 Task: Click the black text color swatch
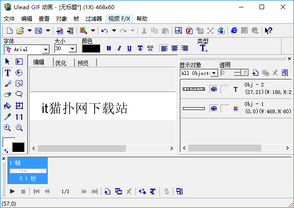[91, 49]
